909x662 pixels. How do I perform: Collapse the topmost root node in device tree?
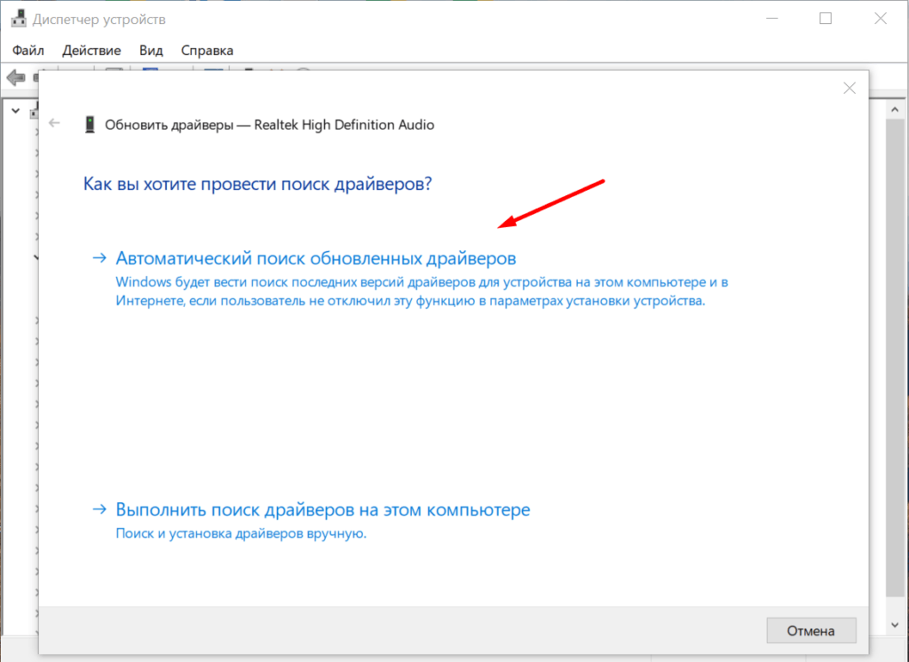(x=17, y=111)
